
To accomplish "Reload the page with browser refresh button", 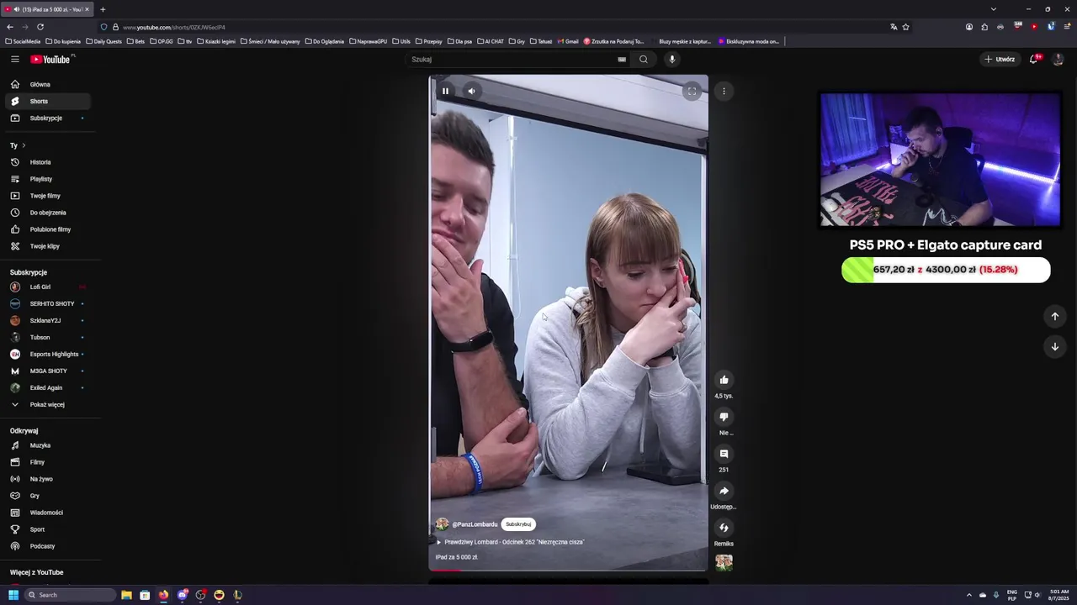I will coord(40,27).
